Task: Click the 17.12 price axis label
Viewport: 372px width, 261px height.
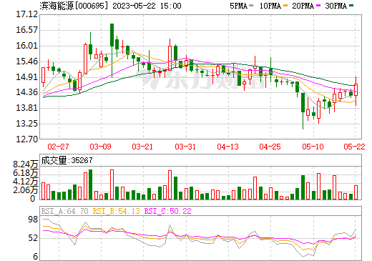Action: tap(26, 14)
